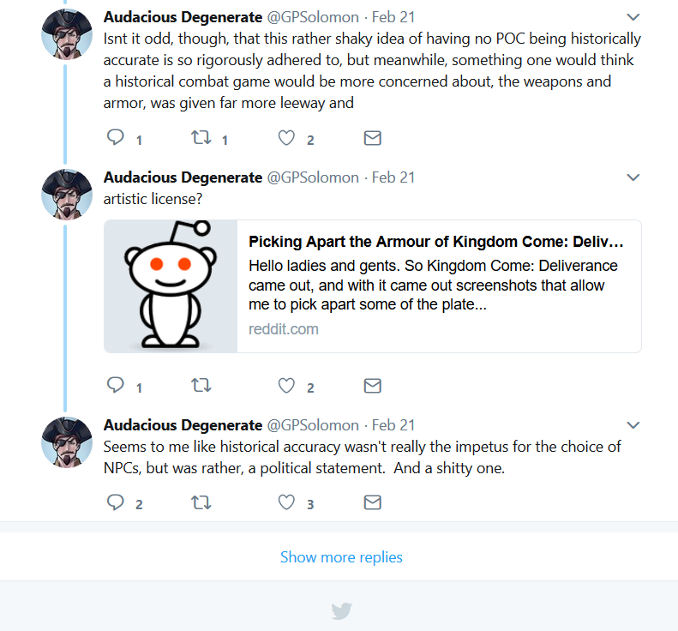Retweet the 'political statement' tweet

[201, 502]
